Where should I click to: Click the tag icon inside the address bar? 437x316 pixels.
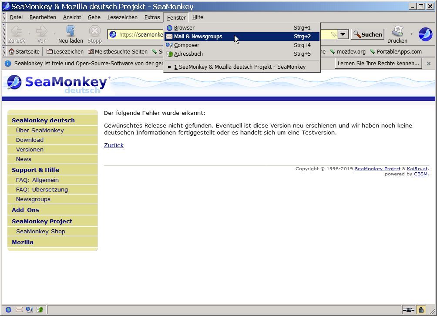click(333, 34)
